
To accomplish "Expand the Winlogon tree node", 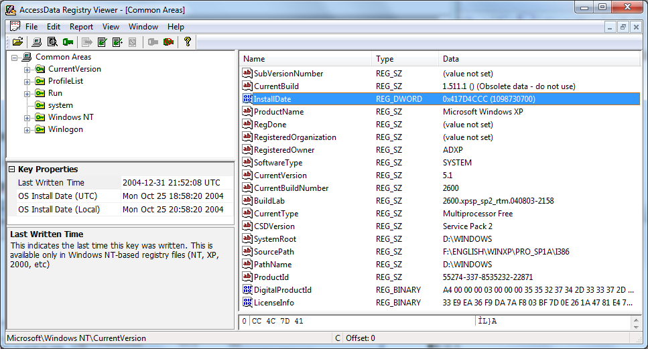I will (27, 130).
